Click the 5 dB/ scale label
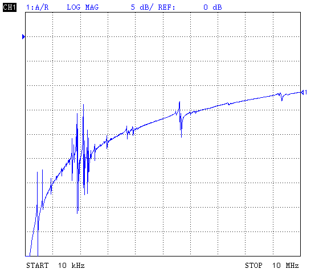The image size is (319, 273). pyautogui.click(x=142, y=7)
